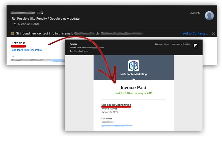Click 'Paid $312.48 on January 3, 2019' text
Screen dimensions: 222x141
point(133,93)
